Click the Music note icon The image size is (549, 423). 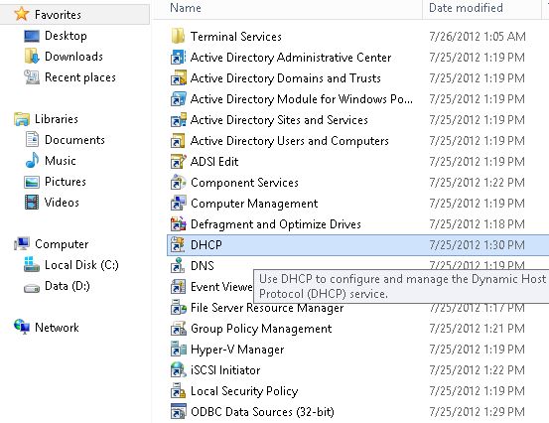(32, 161)
